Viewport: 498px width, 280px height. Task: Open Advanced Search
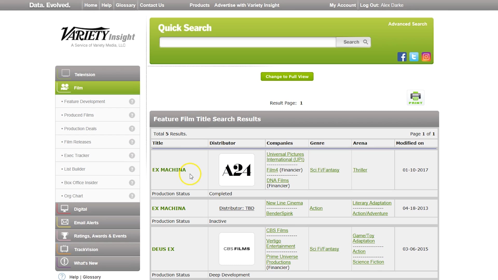(407, 24)
